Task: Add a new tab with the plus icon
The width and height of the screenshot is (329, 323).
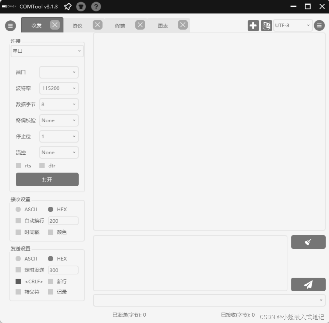Action: (253, 26)
